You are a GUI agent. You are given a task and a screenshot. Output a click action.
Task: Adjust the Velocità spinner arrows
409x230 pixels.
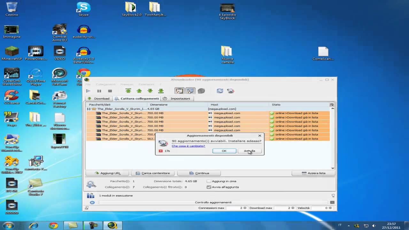tap(330, 208)
